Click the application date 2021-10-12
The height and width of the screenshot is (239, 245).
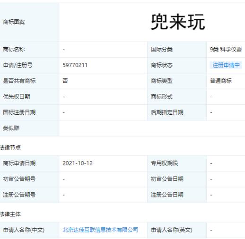pos(78,163)
